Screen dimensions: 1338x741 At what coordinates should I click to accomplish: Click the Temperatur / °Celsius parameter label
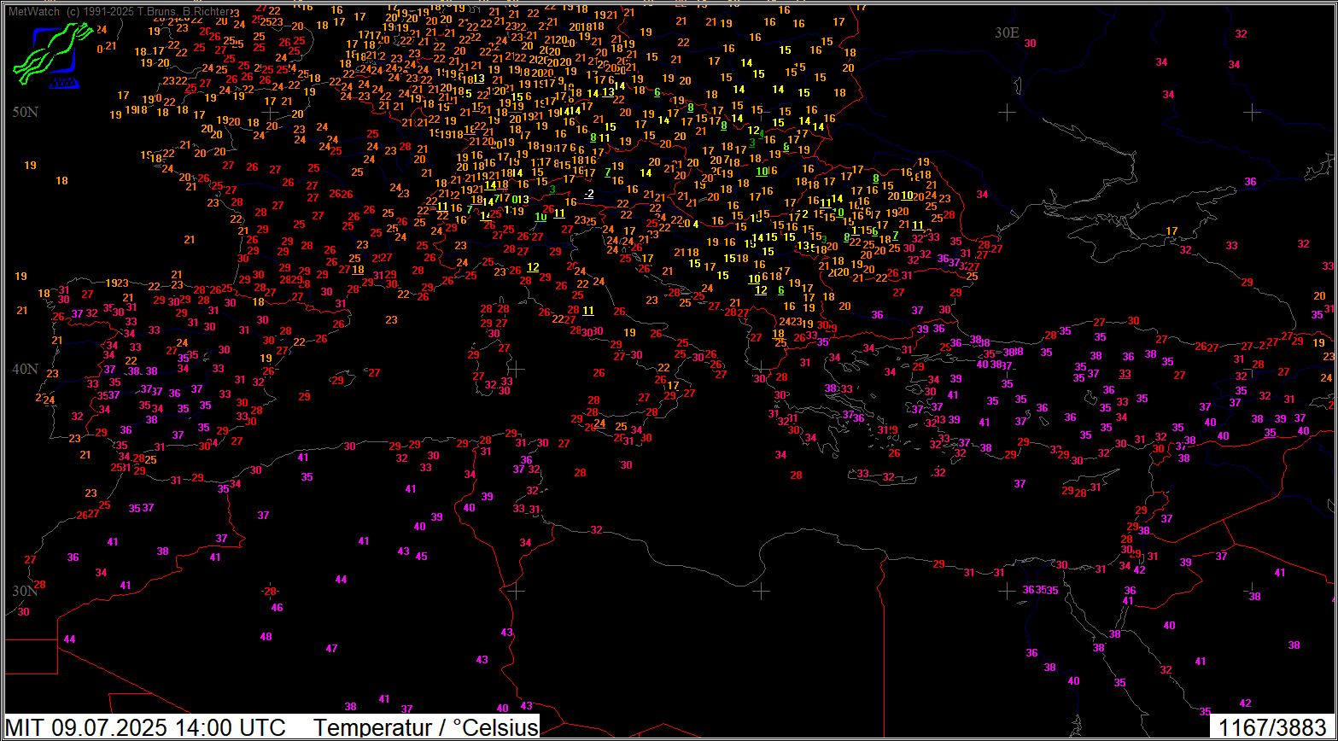coord(426,727)
